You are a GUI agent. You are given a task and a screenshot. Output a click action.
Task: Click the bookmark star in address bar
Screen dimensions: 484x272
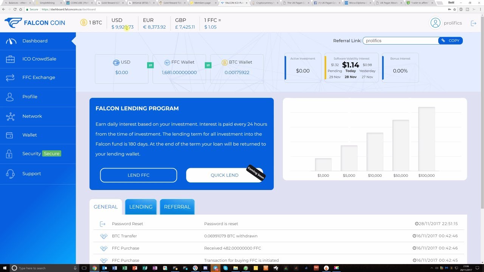point(455,9)
